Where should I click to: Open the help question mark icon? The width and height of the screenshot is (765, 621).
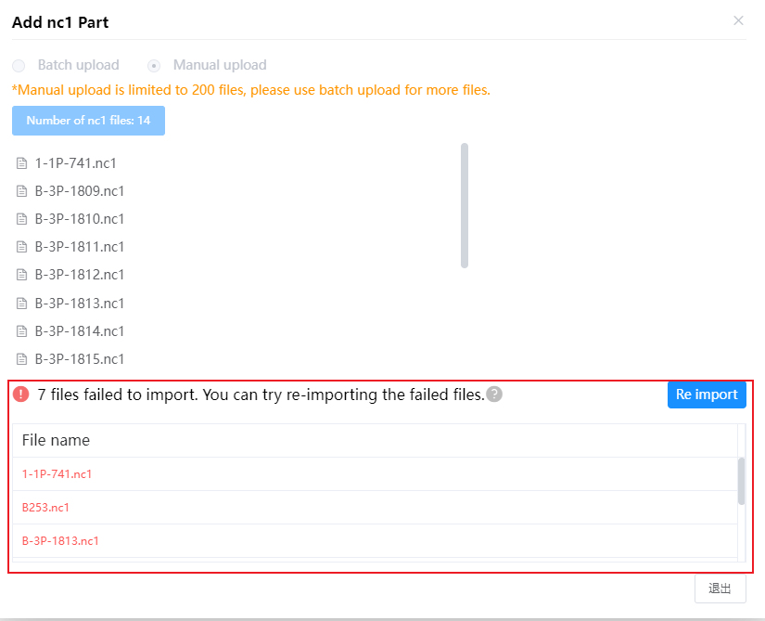pos(494,394)
